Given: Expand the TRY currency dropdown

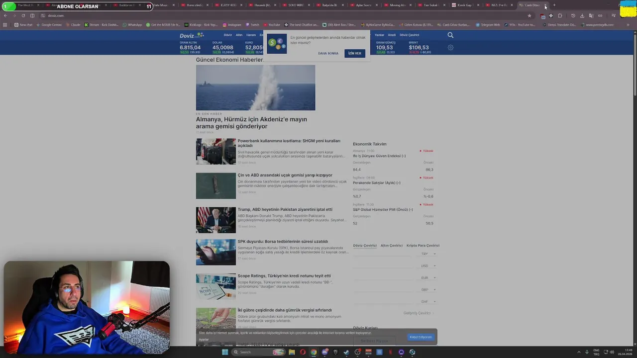Looking at the screenshot, I should (428, 254).
